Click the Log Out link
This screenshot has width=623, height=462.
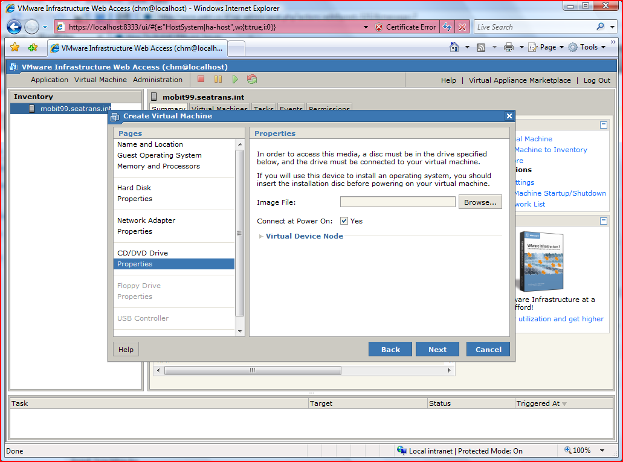coord(597,80)
